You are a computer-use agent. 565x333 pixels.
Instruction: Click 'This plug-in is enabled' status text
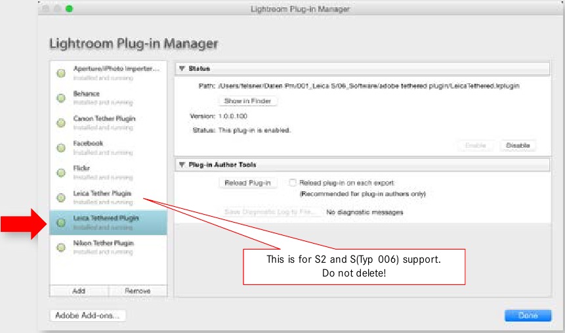pos(254,130)
